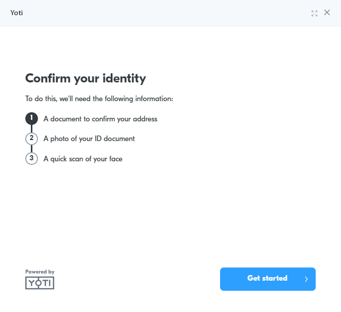The image size is (341, 312).
Task: Click connector line between steps 1 and 2
Action: click(x=31, y=128)
